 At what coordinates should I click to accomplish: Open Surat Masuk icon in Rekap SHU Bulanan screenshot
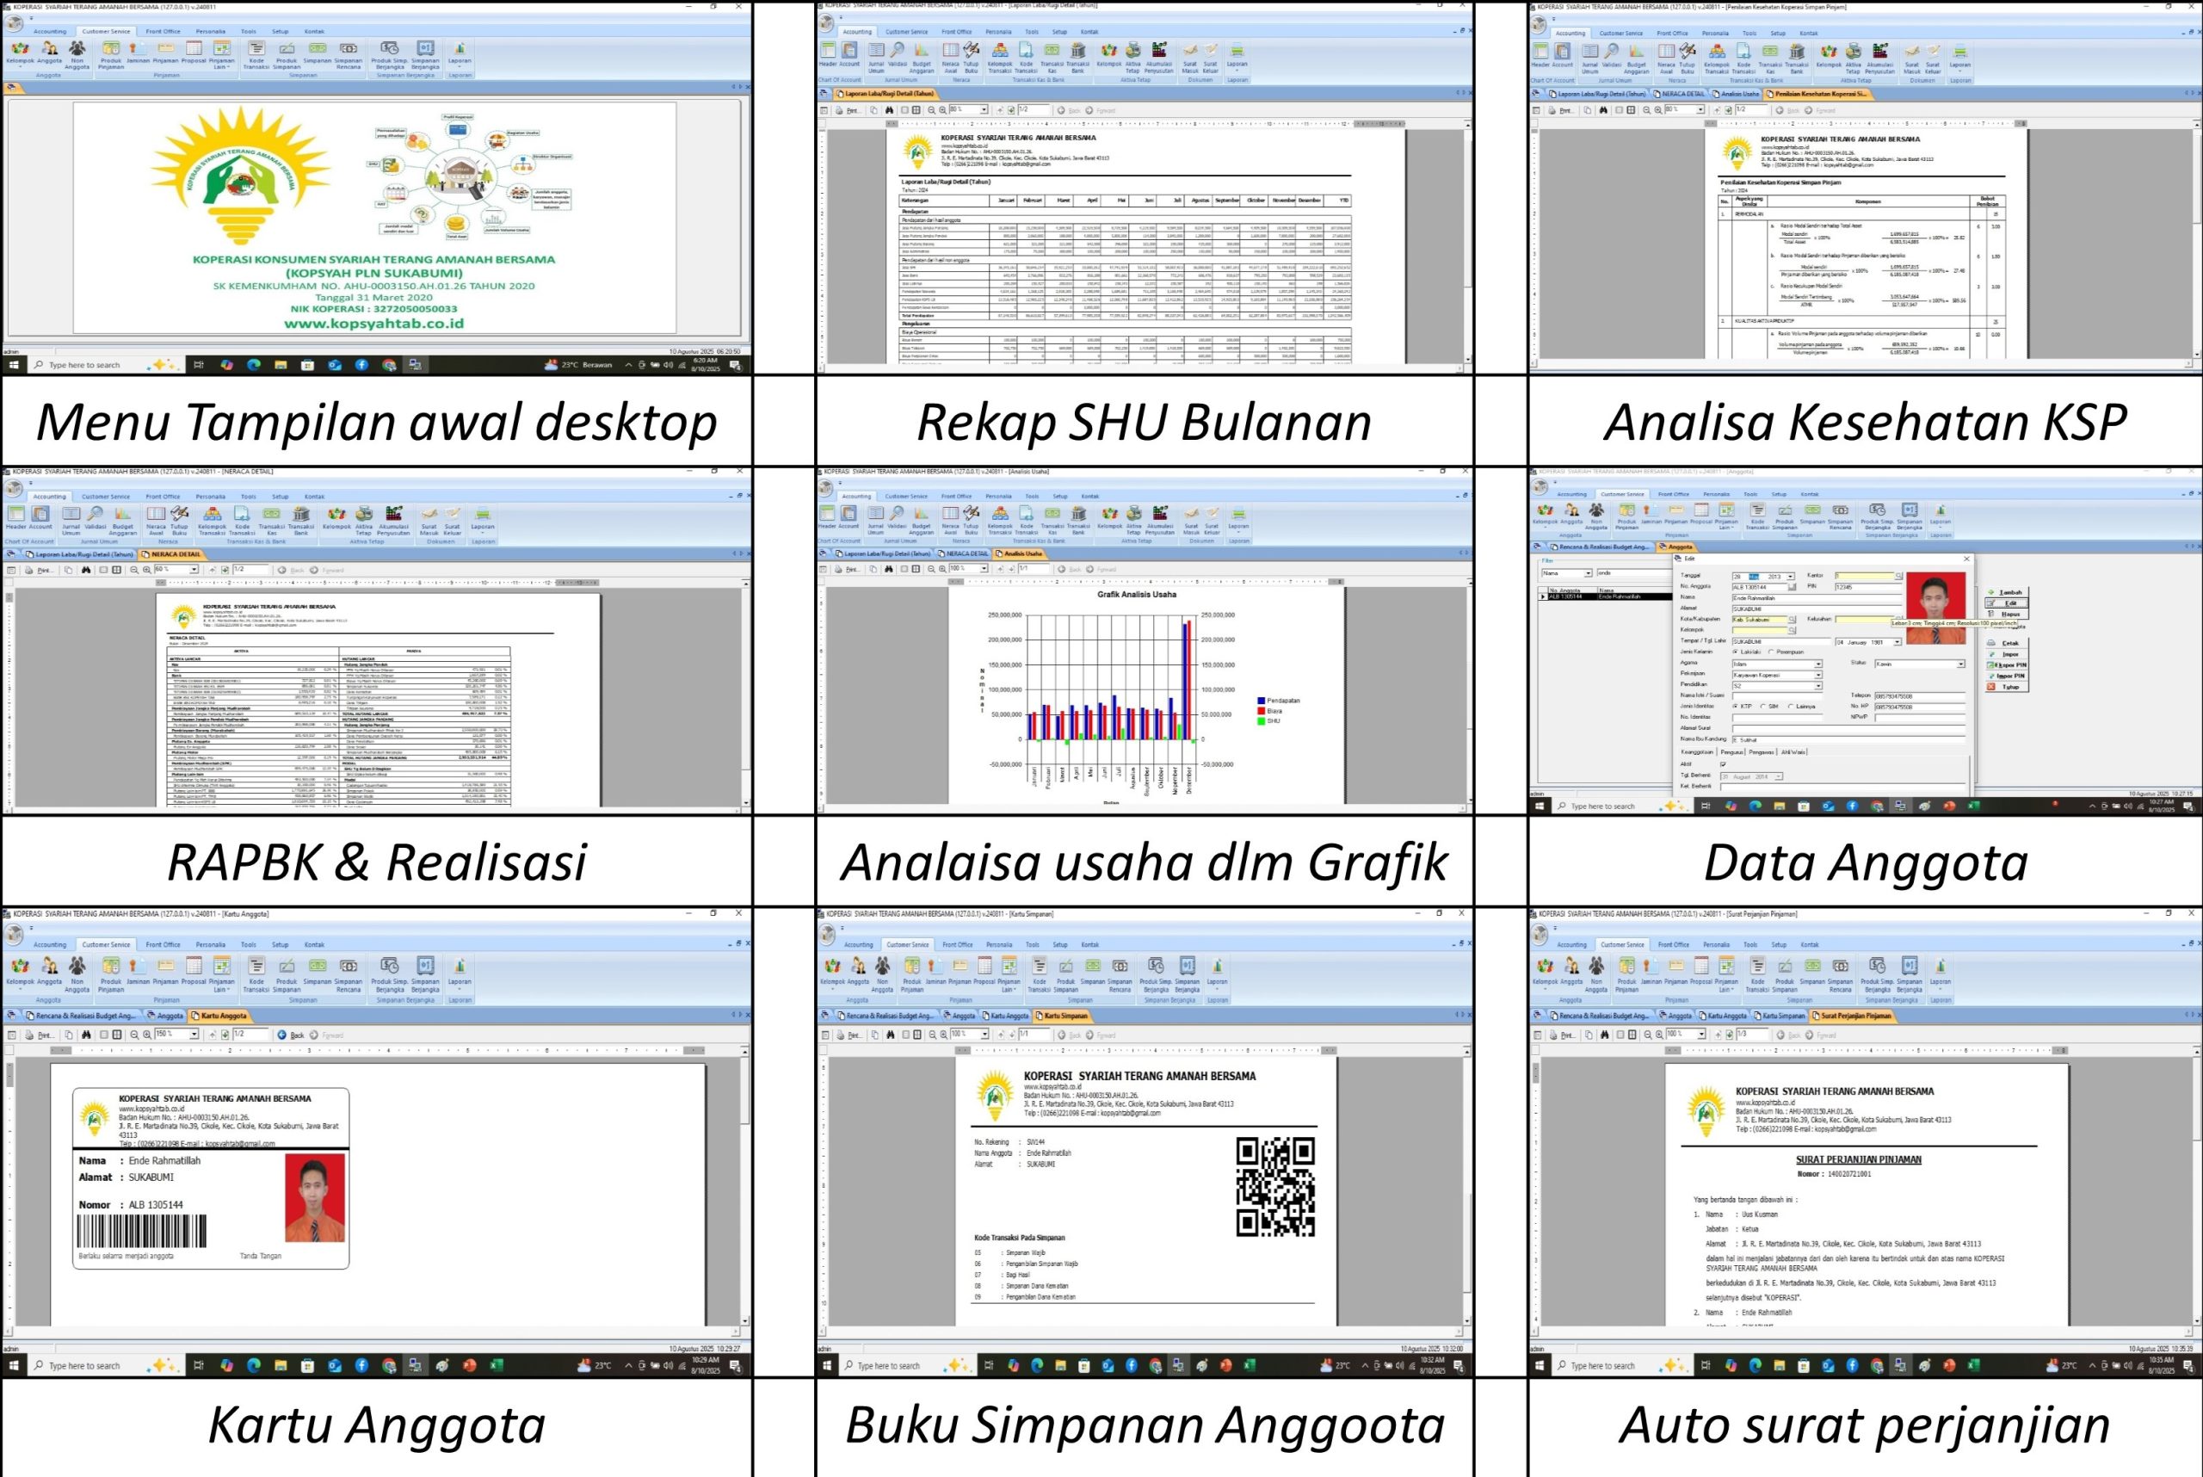pyautogui.click(x=1190, y=58)
